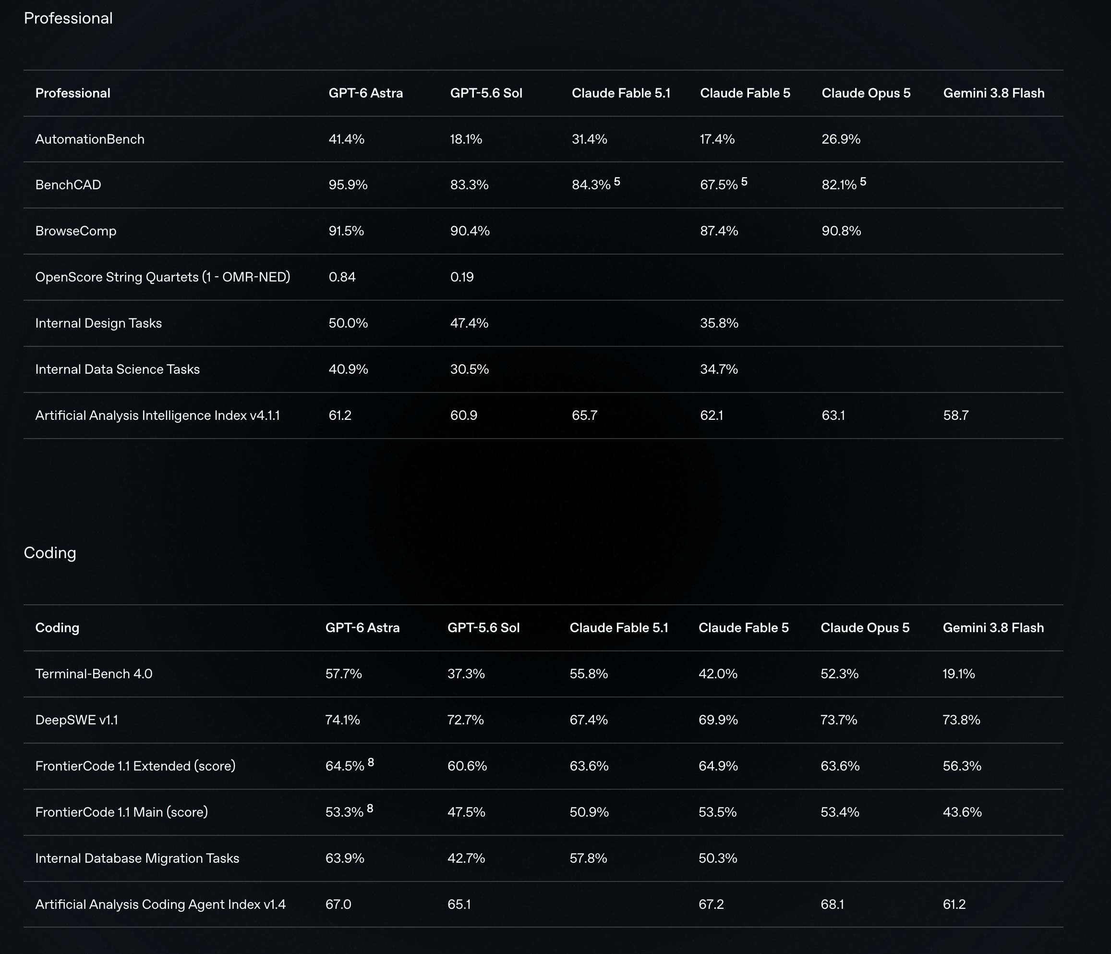Select the BrowseComp Claude Fable 5 value 87.4%

point(719,231)
